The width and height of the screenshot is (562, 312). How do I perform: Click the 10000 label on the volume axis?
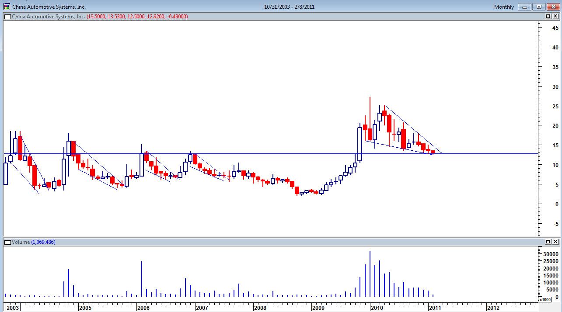point(551,283)
